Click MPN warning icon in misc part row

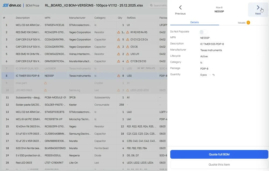[45, 83]
